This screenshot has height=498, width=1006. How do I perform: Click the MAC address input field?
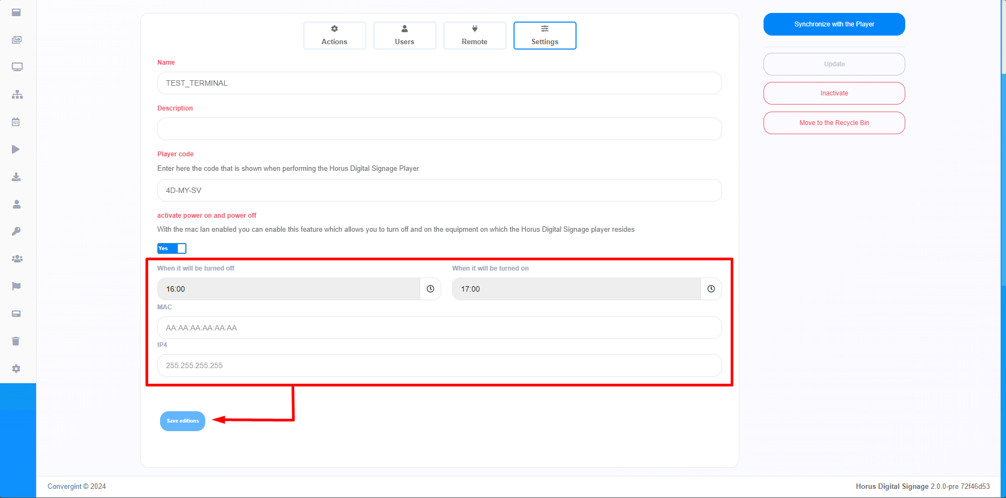(439, 328)
